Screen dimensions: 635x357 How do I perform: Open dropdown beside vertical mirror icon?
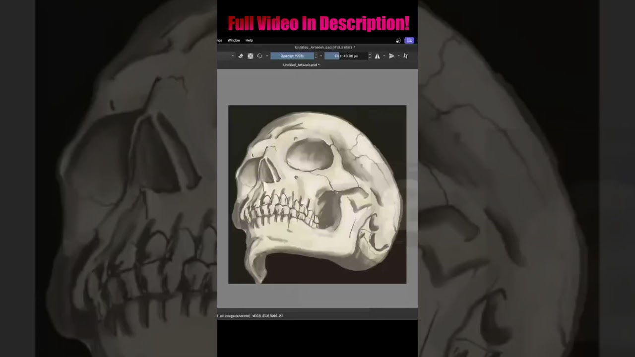click(398, 56)
